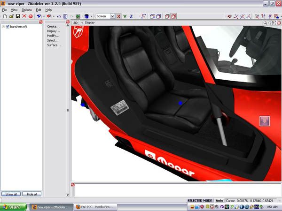Click the Hide all button
The height and width of the screenshot is (211, 282).
pyautogui.click(x=32, y=194)
